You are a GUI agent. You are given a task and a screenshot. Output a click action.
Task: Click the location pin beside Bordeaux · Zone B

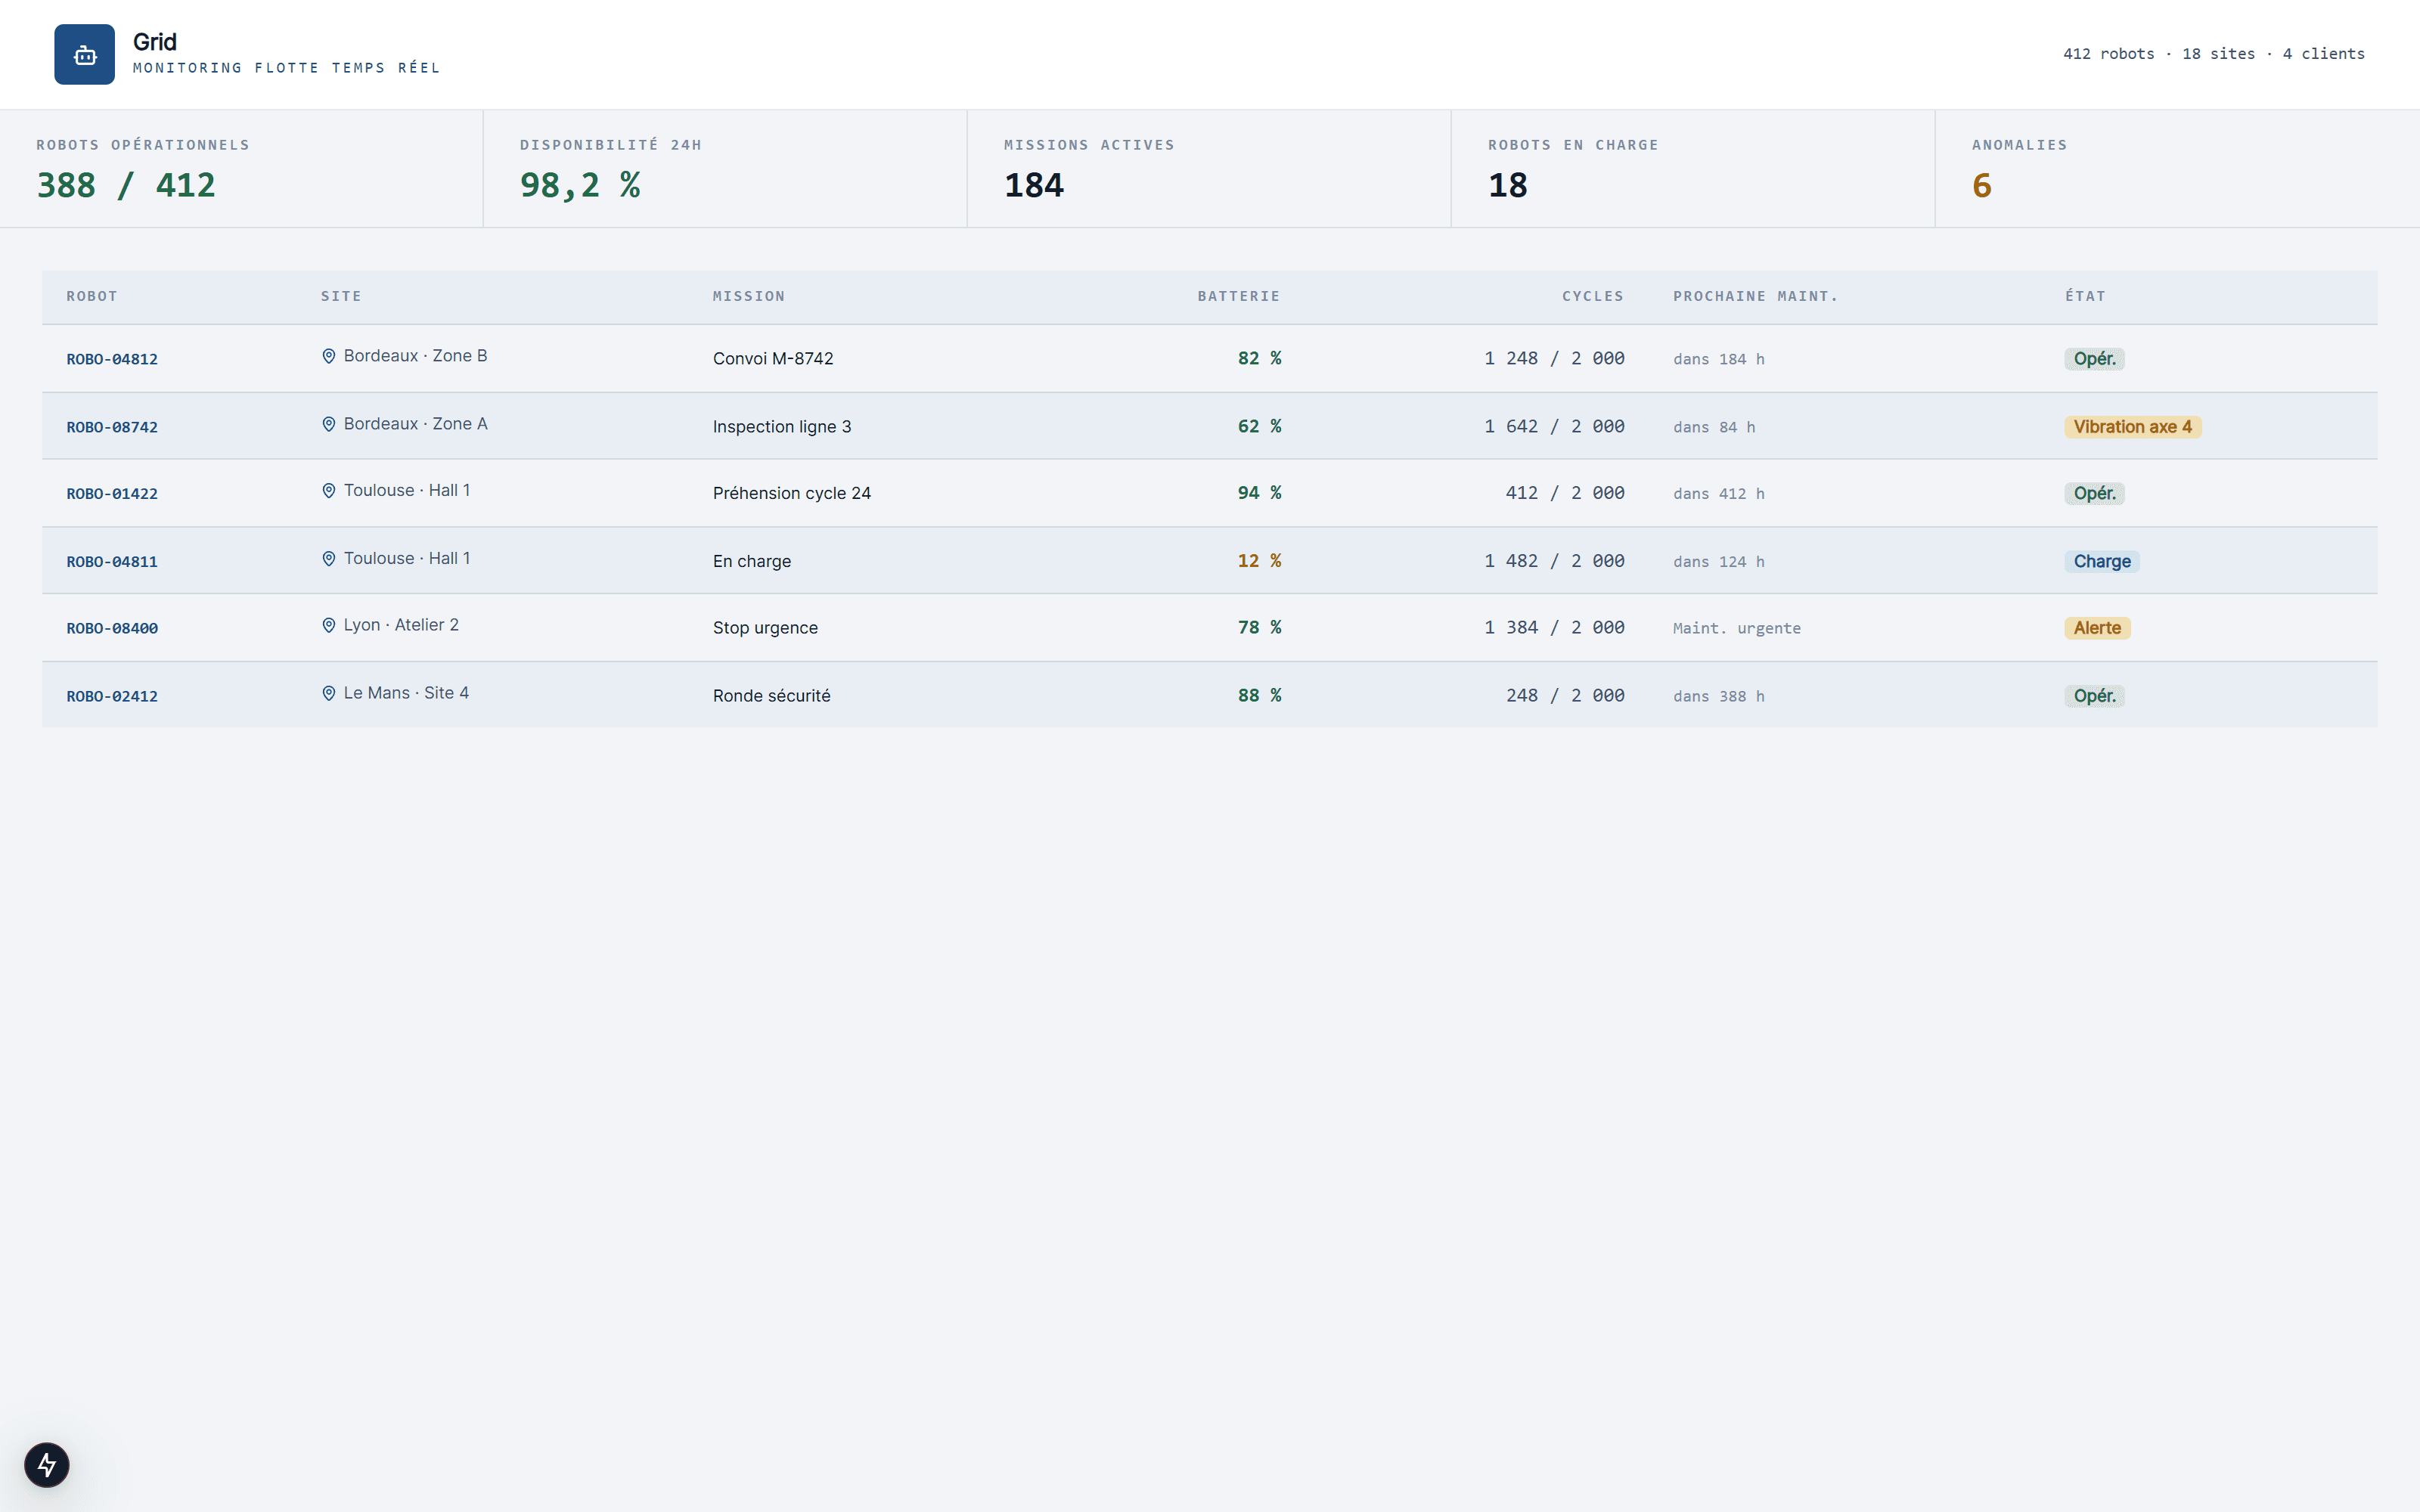click(x=328, y=356)
